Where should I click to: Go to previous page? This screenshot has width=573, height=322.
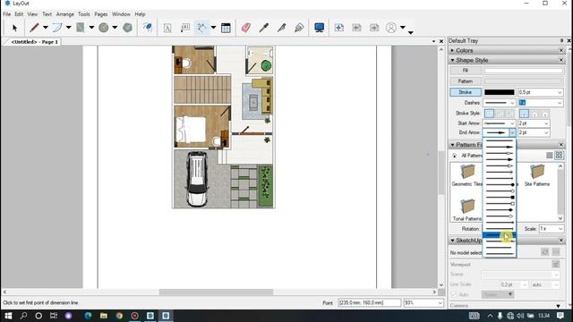[356, 28]
